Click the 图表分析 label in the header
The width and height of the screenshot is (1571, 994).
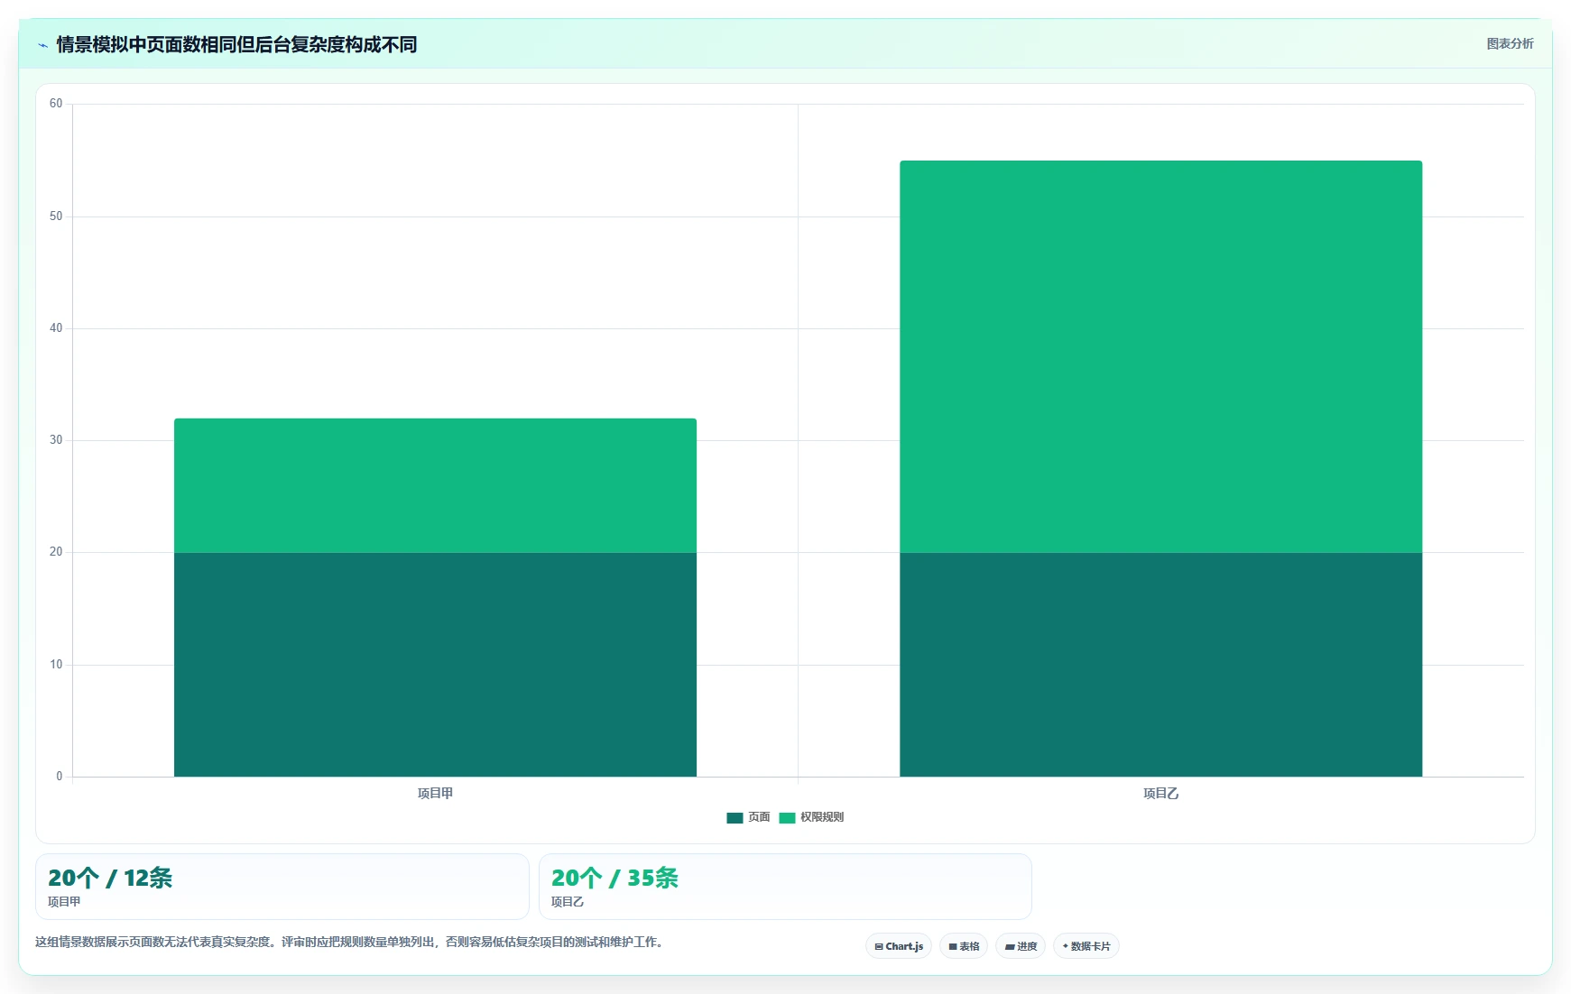click(1510, 43)
